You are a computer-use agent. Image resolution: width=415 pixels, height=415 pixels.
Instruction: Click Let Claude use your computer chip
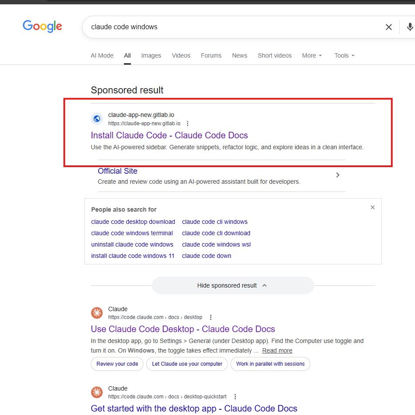tap(187, 364)
